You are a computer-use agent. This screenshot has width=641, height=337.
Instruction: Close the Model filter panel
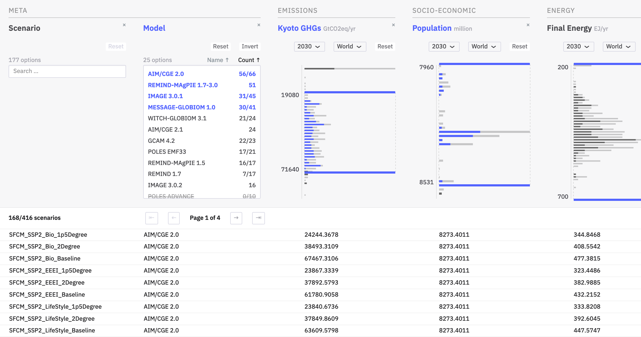pos(259,25)
